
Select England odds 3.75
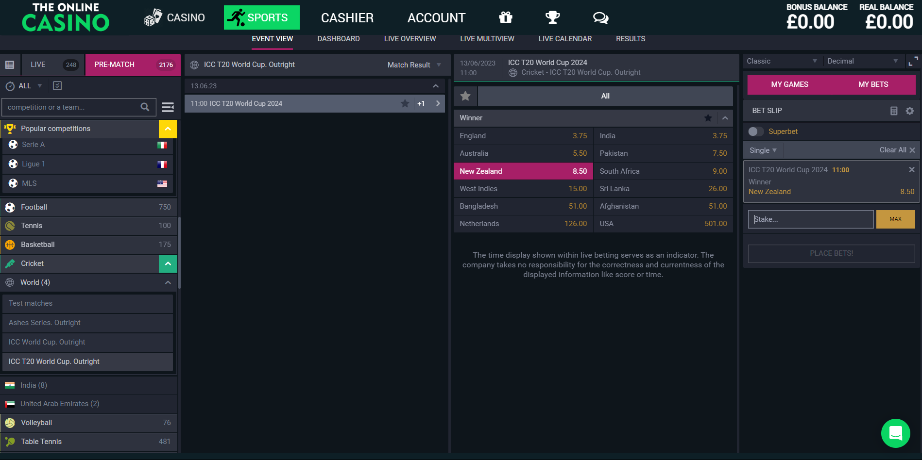tap(523, 136)
